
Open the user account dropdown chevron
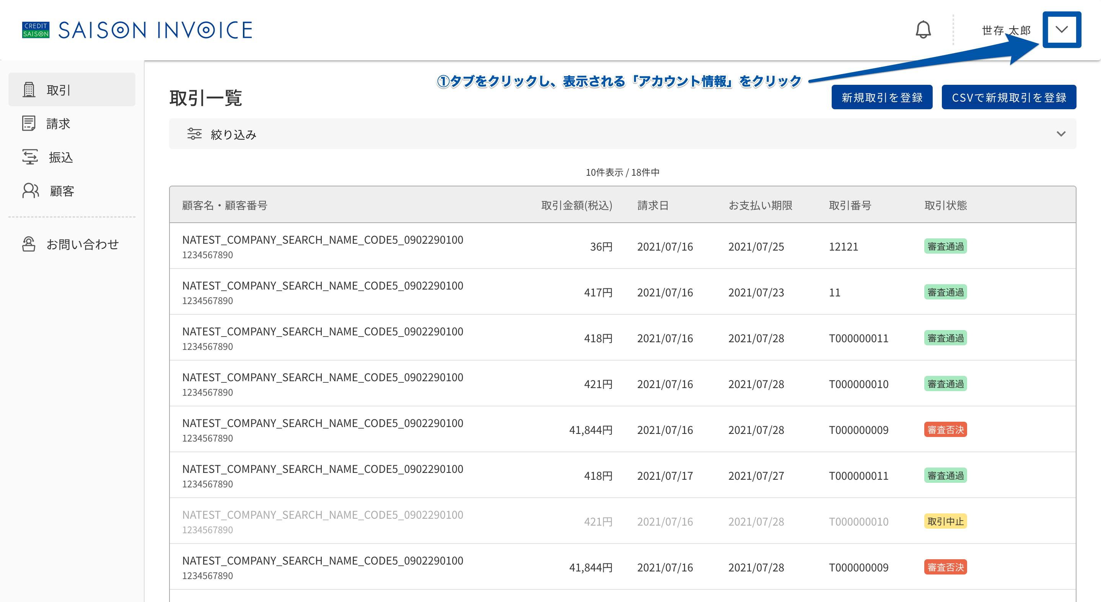1062,29
